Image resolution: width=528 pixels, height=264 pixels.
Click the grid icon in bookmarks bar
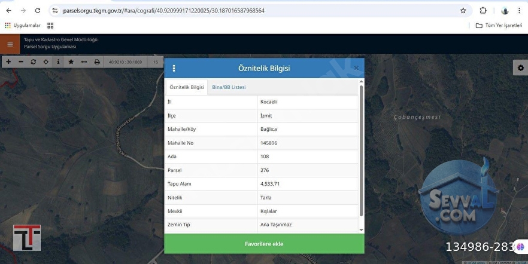click(x=50, y=26)
